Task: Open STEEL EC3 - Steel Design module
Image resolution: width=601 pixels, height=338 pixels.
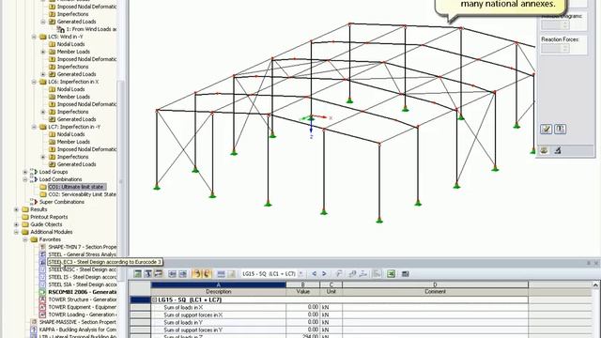Action: pyautogui.click(x=105, y=262)
